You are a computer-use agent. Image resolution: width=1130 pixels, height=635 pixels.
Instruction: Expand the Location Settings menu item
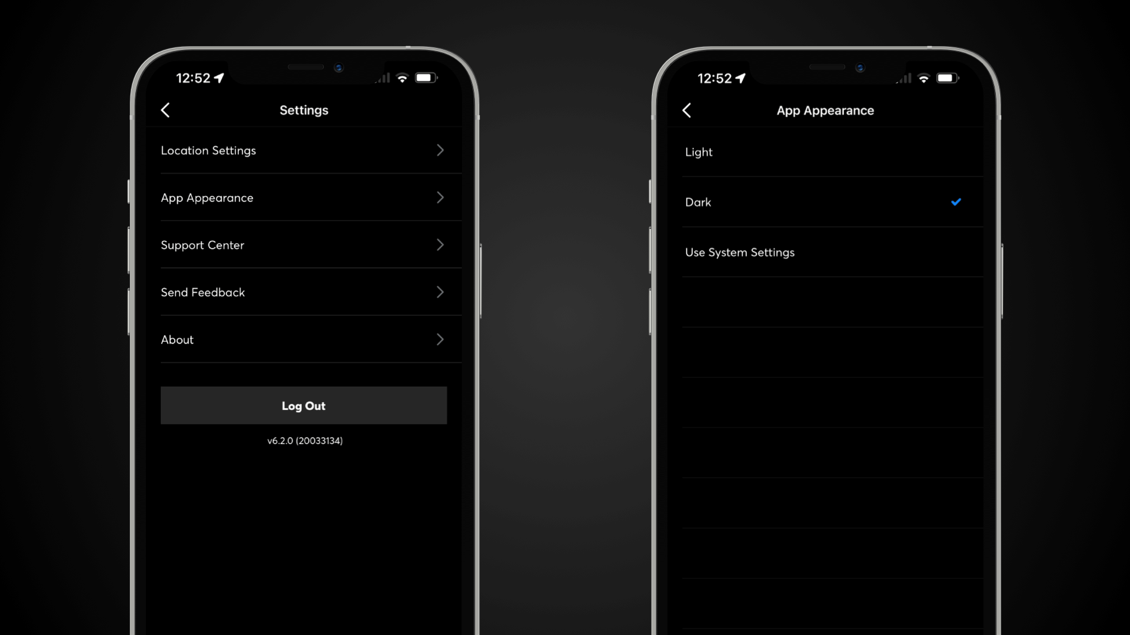coord(303,150)
